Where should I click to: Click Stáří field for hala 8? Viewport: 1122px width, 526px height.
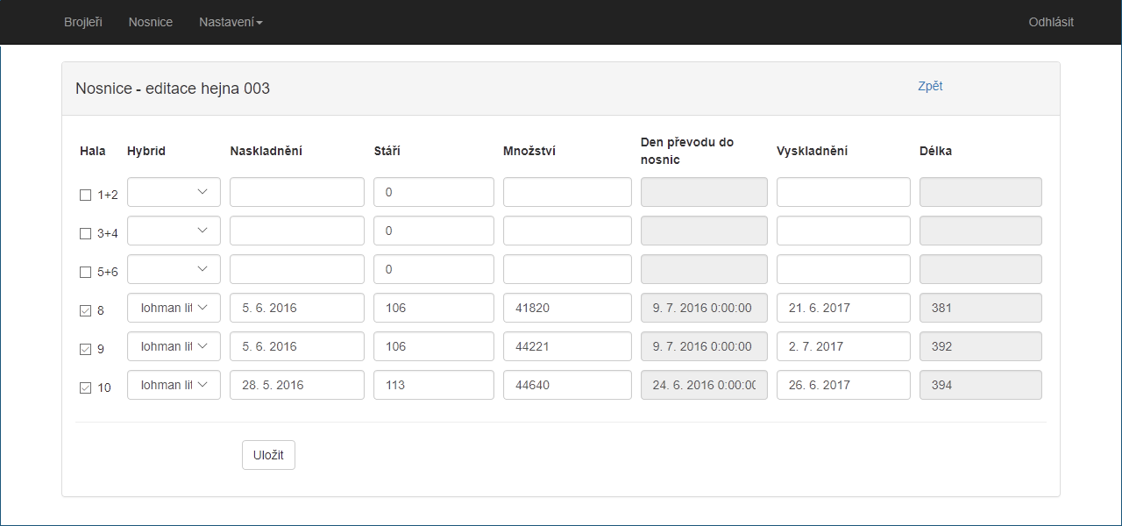434,308
